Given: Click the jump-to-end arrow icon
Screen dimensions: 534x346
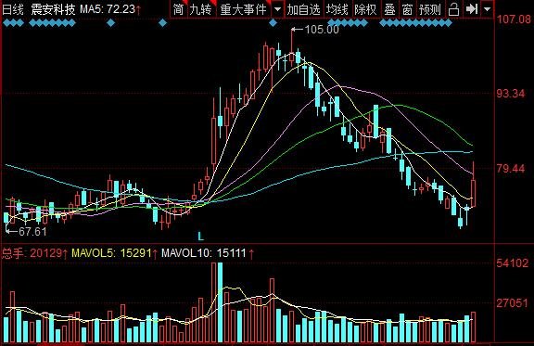Looking at the screenshot, I should [472, 9].
